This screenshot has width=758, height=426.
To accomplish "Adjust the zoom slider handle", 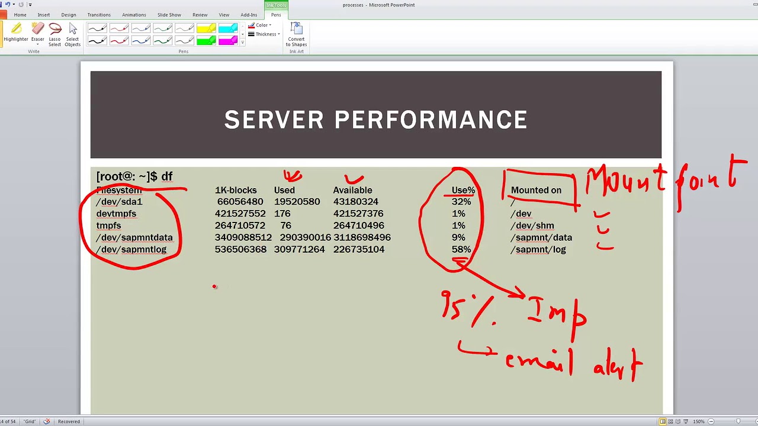I will pyautogui.click(x=738, y=421).
